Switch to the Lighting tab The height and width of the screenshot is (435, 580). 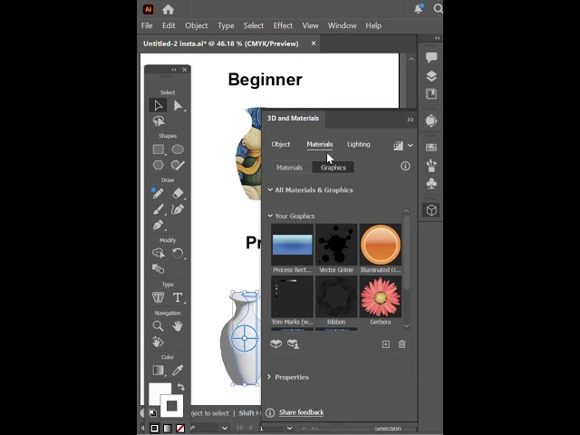(359, 144)
